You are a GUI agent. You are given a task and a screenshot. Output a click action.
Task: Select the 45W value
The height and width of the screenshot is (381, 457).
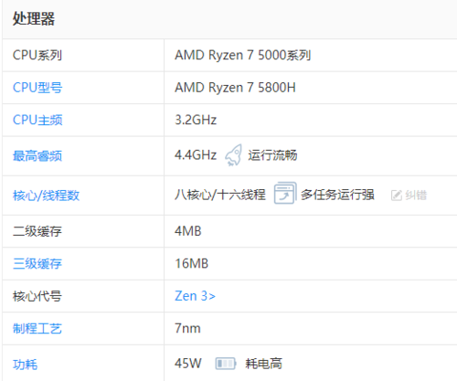188,364
